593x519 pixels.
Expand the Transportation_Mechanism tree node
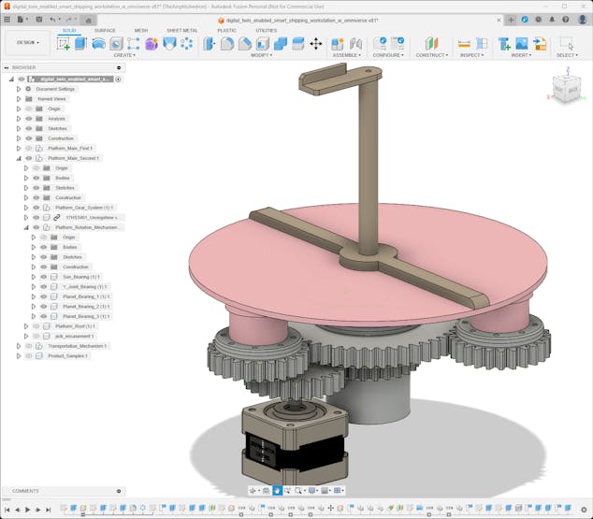(18, 346)
